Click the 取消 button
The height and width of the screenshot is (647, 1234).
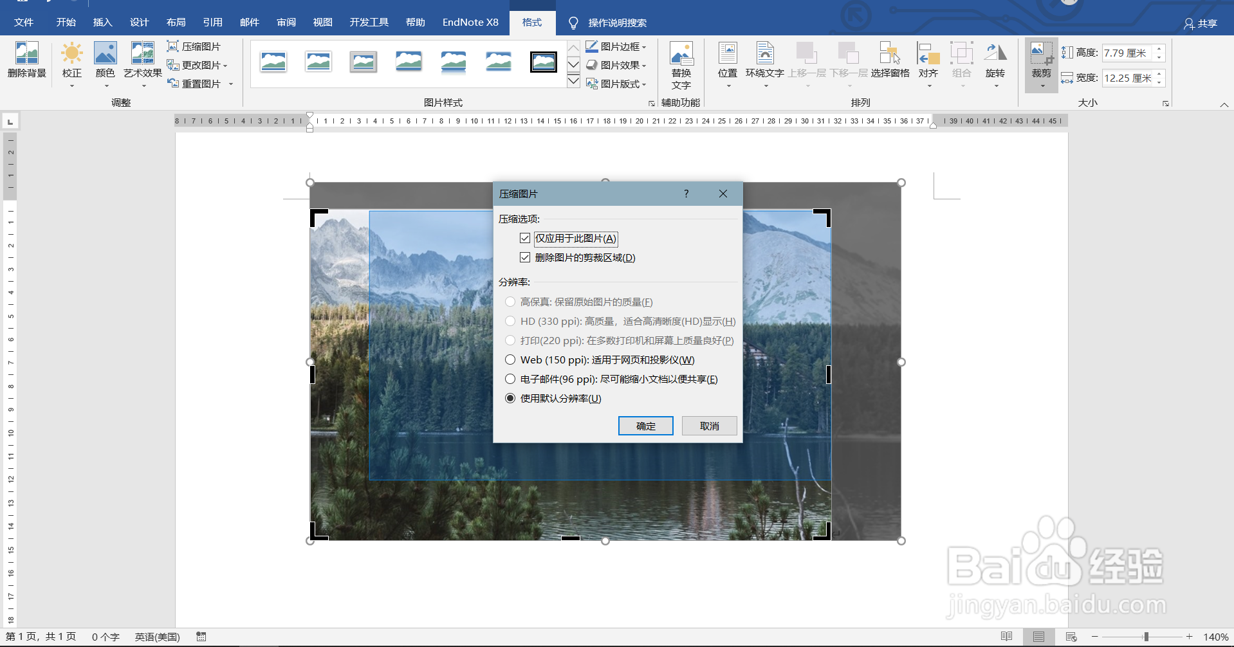click(708, 425)
